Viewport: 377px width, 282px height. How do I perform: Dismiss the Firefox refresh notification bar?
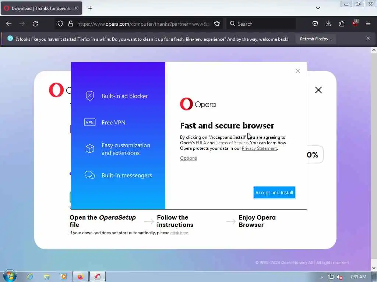(x=368, y=38)
